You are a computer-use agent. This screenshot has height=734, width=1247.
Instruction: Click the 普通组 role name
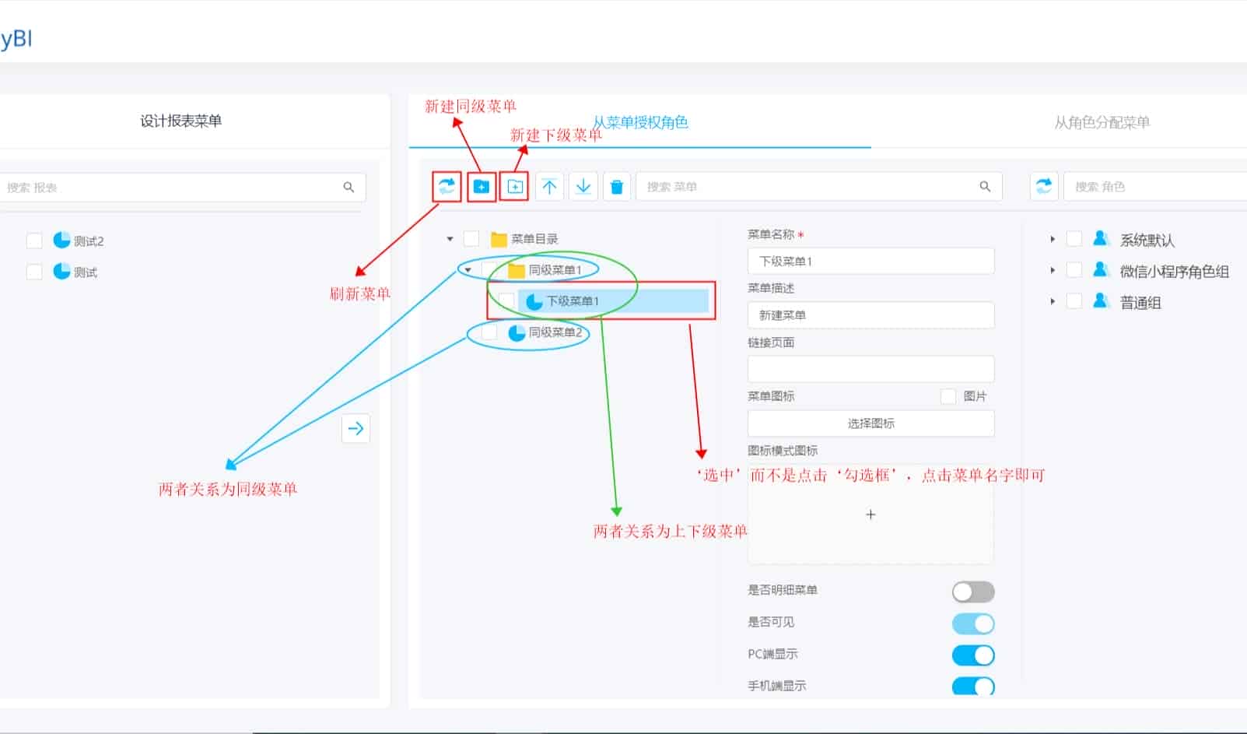point(1140,303)
